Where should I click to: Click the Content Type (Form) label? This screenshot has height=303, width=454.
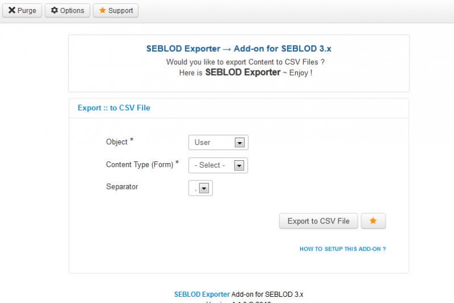point(142,164)
